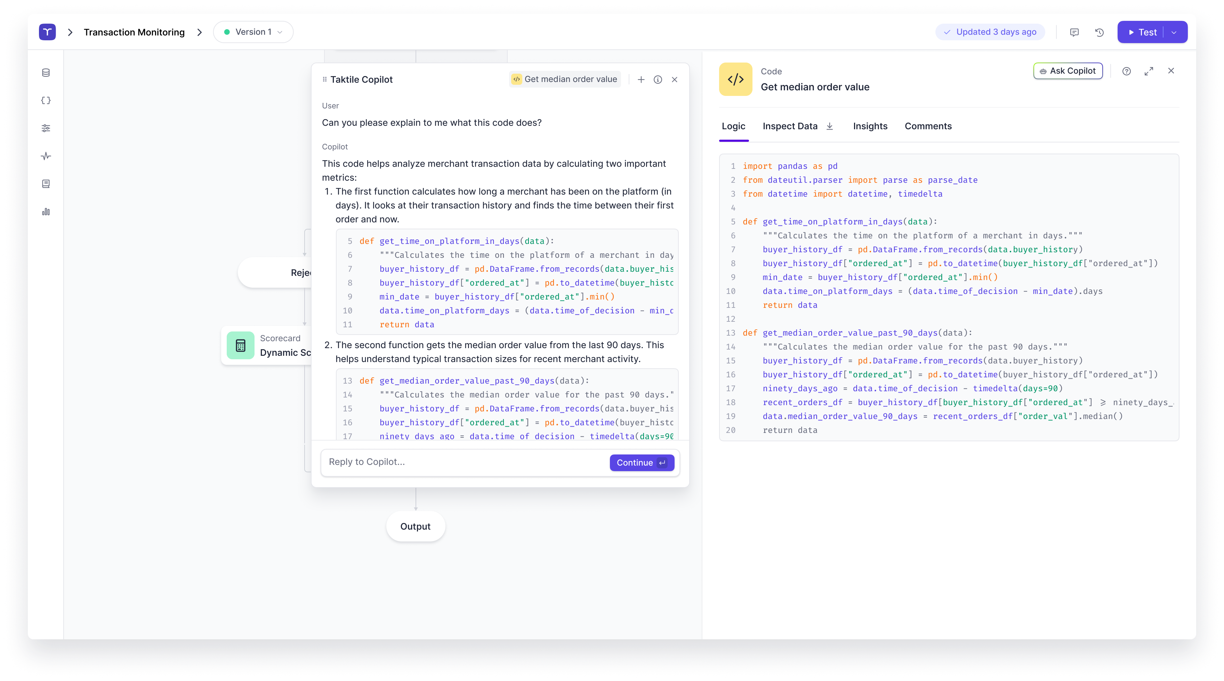This screenshot has height=681, width=1224.
Task: Click the Ask Copilot button
Action: pos(1068,71)
